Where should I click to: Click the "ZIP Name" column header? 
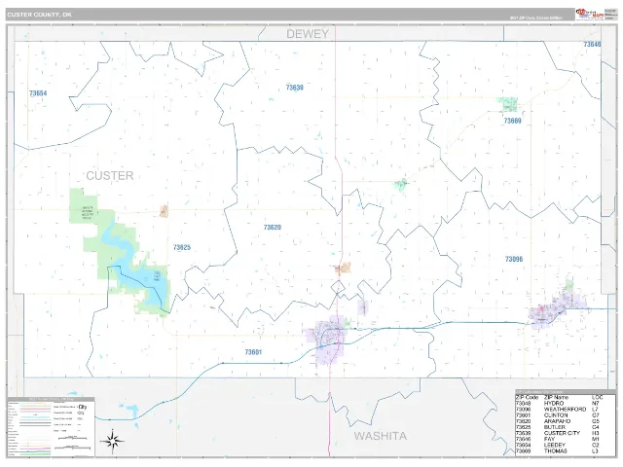click(x=556, y=397)
